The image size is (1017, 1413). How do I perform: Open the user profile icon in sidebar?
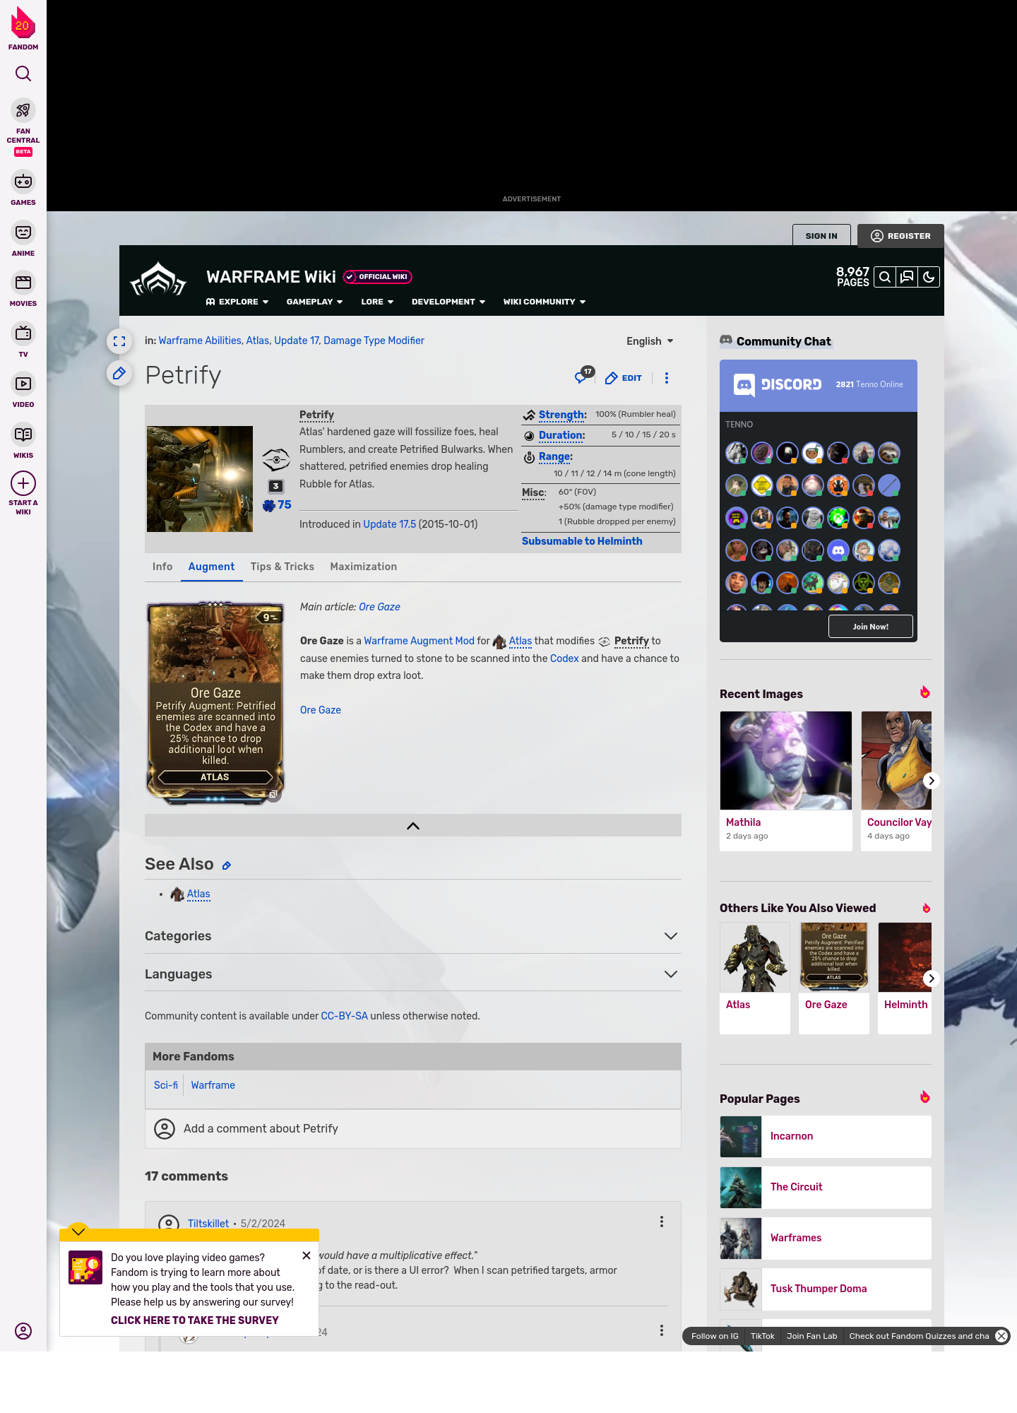pyautogui.click(x=23, y=1331)
